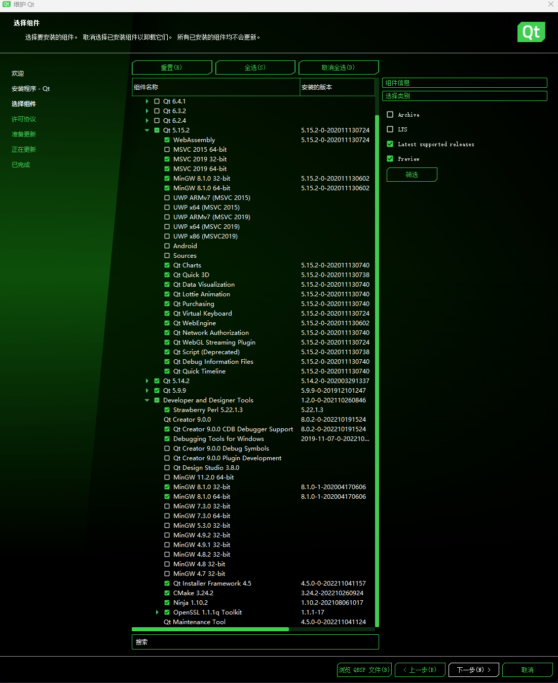The width and height of the screenshot is (558, 683).
Task: Close the 维护 Qt window
Action: point(551,4)
